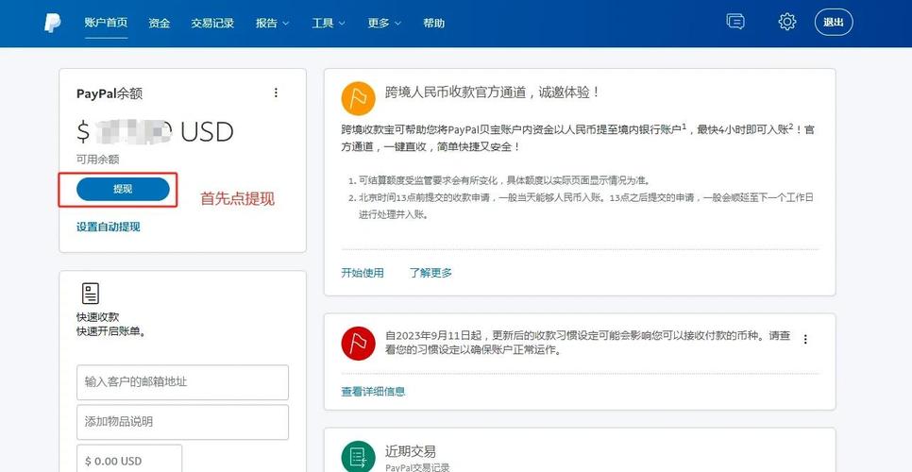Open 设置自动提现 link
Viewport: 912px width, 472px height.
coord(109,227)
